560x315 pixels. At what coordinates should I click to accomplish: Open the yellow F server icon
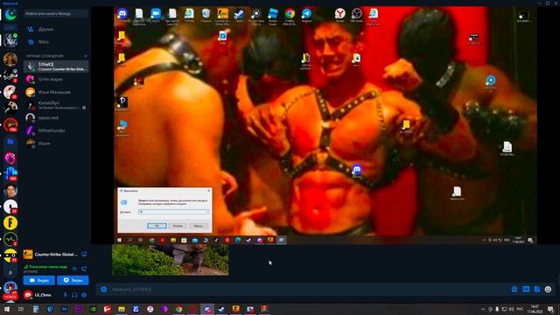click(x=10, y=223)
